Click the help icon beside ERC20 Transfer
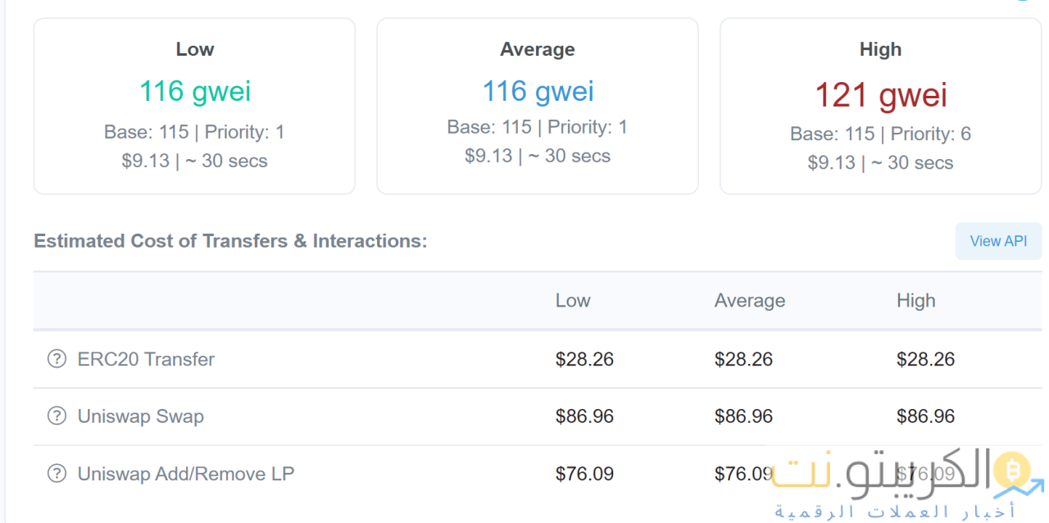1049x523 pixels. pyautogui.click(x=57, y=359)
